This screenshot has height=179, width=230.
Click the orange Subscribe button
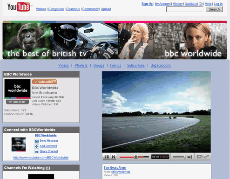45,82
